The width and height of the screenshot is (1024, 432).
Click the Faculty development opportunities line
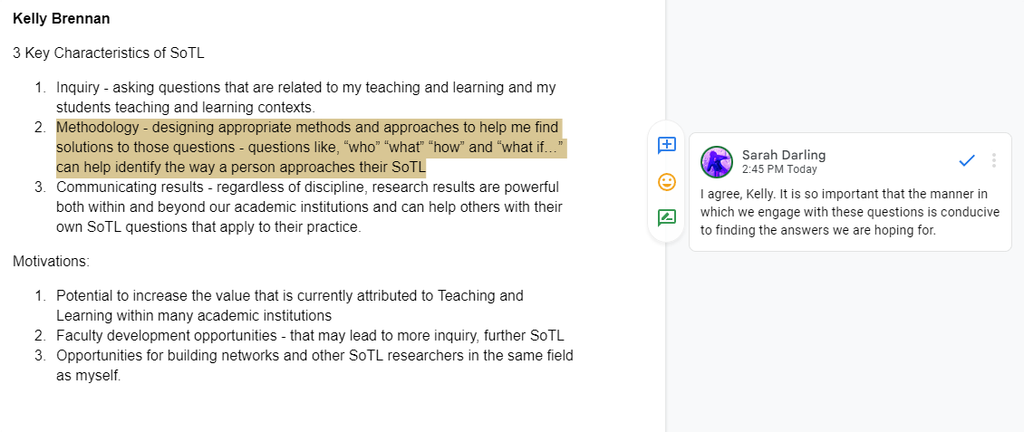[310, 336]
